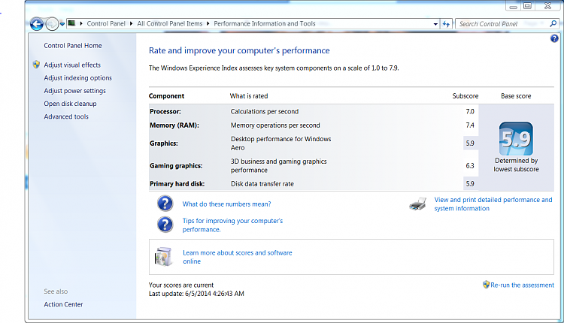Expand arrow after All Control Panel Items
The height and width of the screenshot is (323, 564).
pyautogui.click(x=208, y=24)
